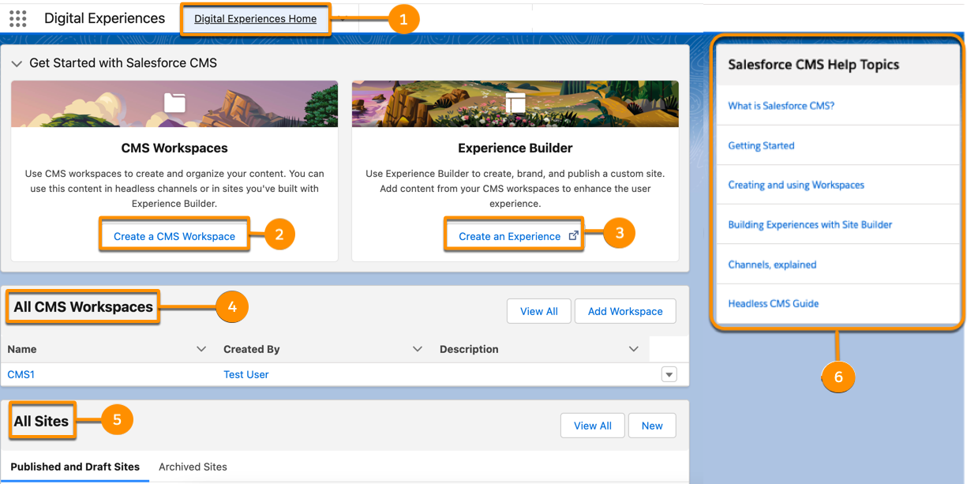
Task: Click the external-link icon beside Create an Experience
Action: 574,236
